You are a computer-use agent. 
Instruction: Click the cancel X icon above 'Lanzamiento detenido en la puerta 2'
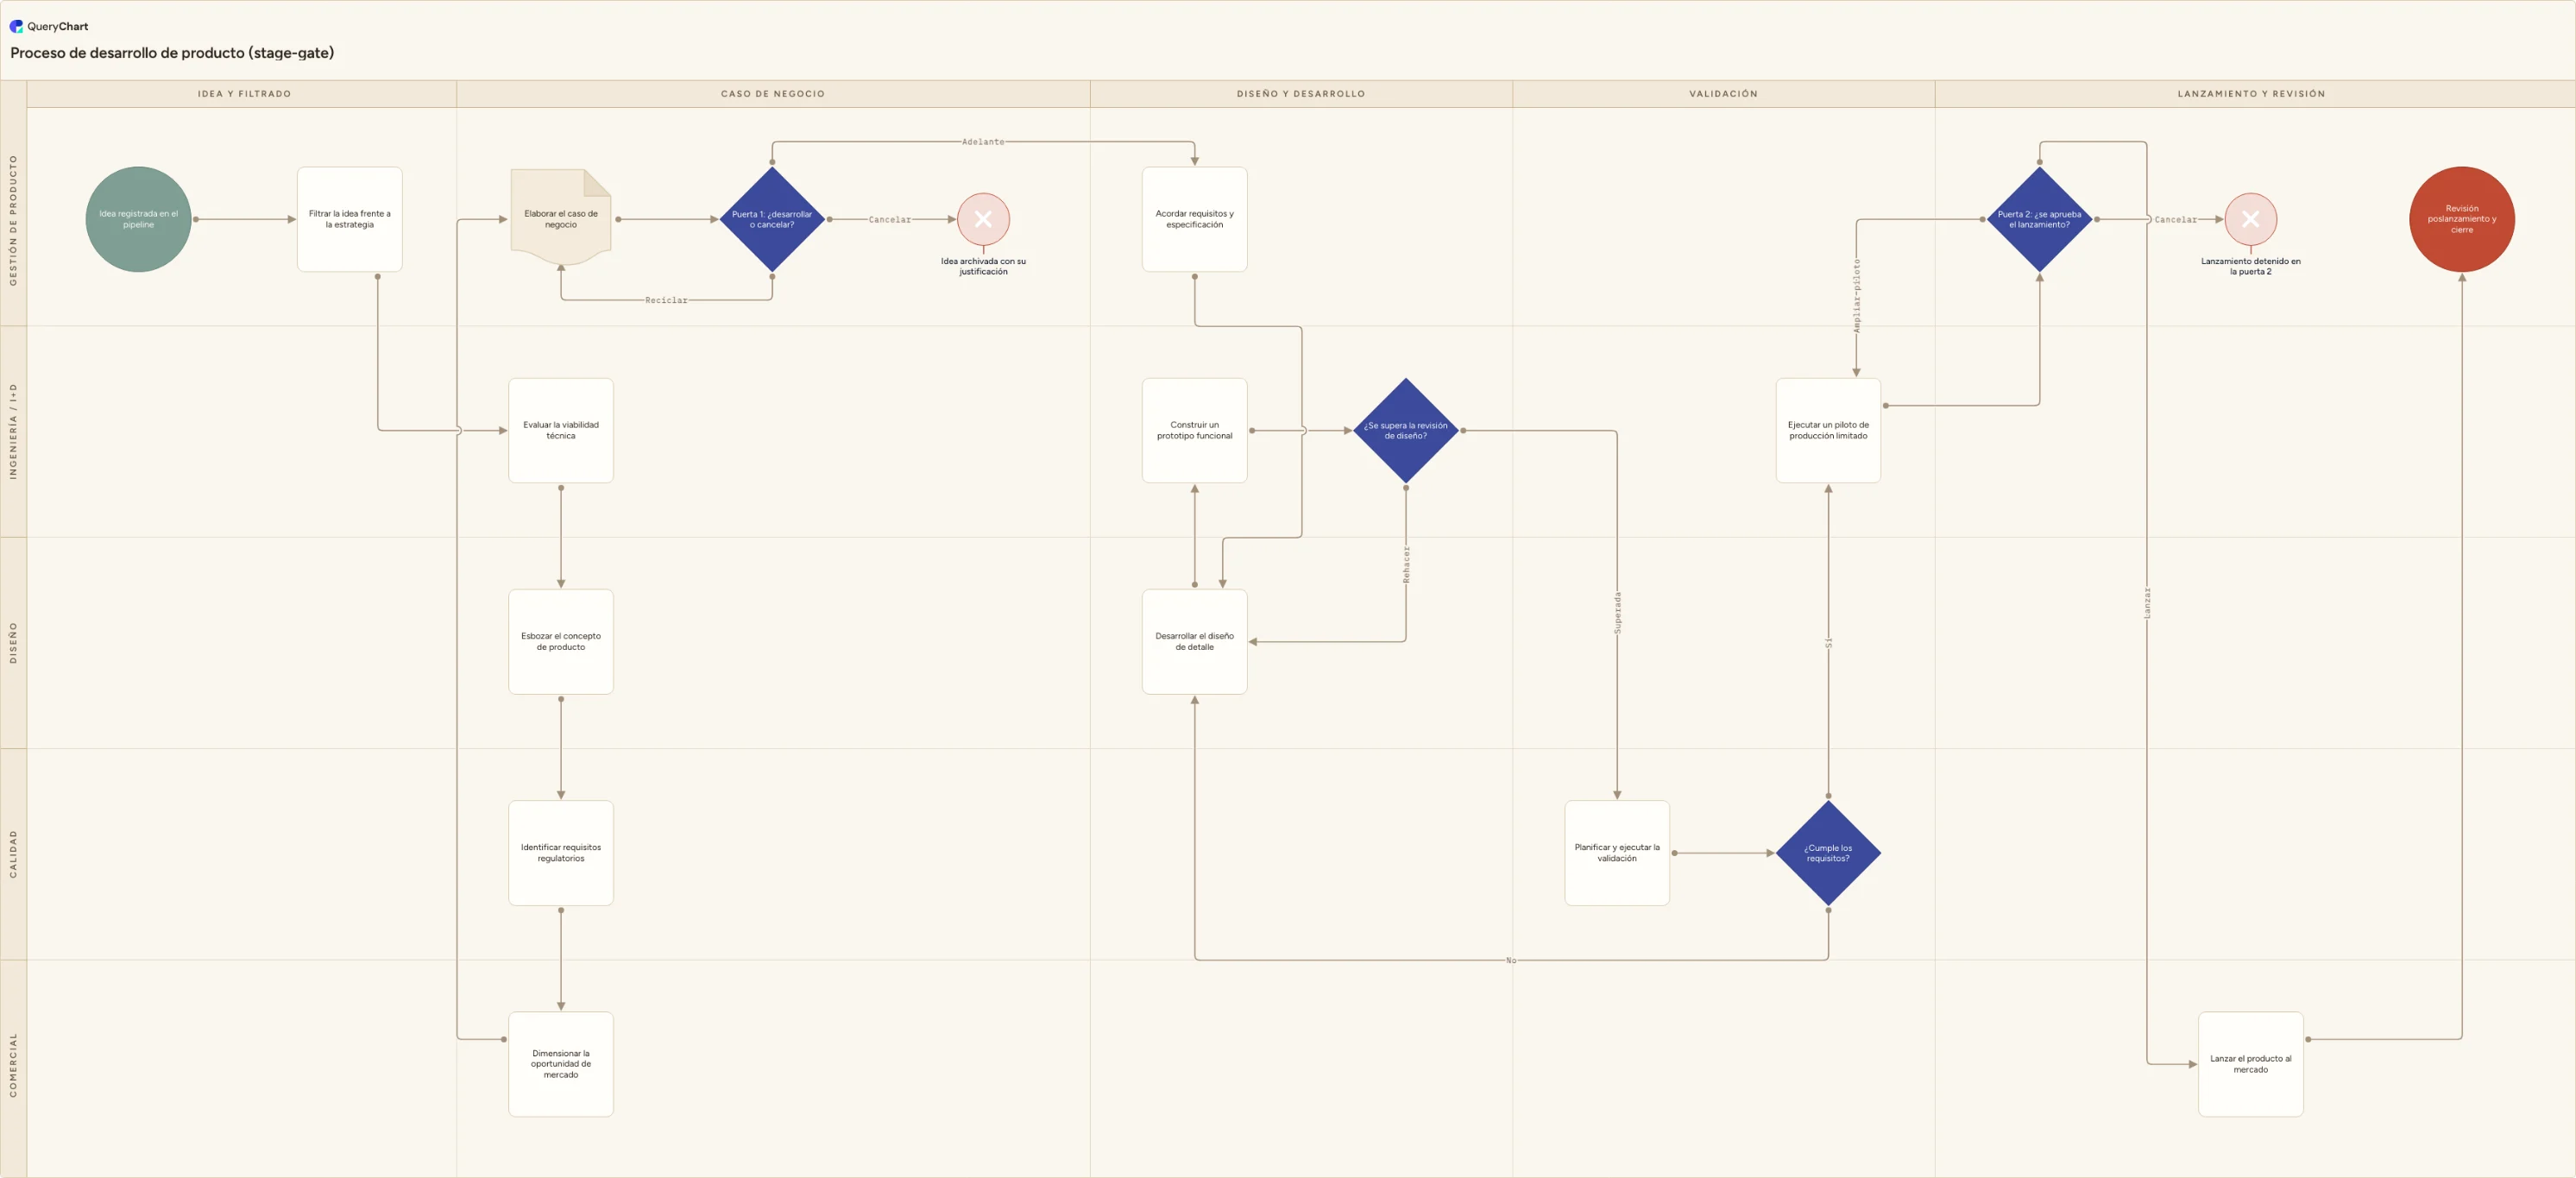tap(2250, 219)
